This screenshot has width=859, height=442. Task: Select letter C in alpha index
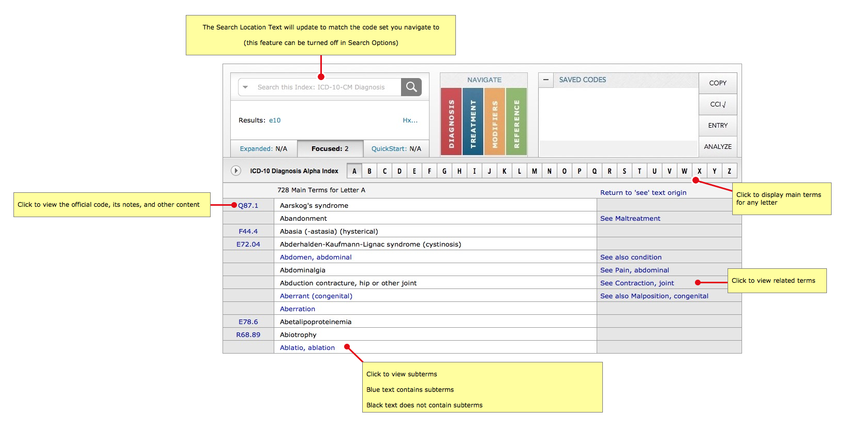384,171
